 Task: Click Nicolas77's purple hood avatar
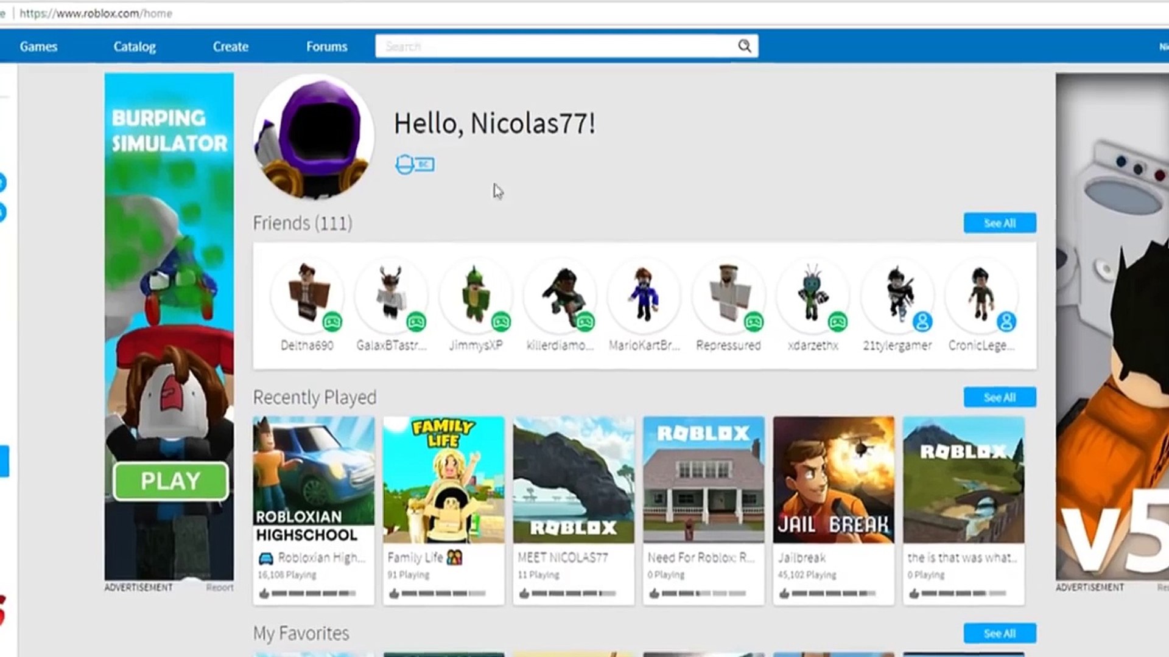(x=314, y=137)
